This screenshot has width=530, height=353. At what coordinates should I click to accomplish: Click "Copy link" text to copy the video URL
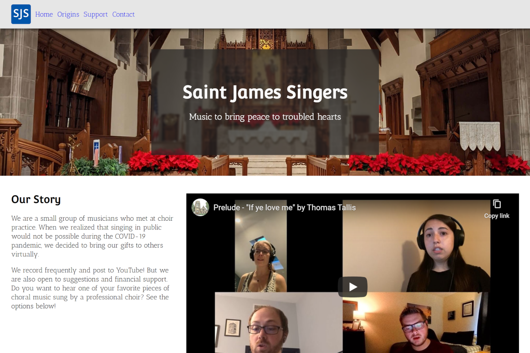click(x=496, y=216)
